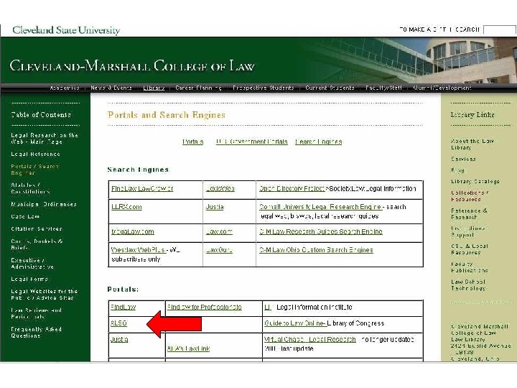Open Collections / Resources link
This screenshot has width=517, height=388.
(470, 196)
